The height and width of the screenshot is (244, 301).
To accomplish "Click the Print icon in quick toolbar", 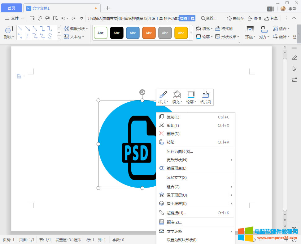I will click(x=48, y=18).
